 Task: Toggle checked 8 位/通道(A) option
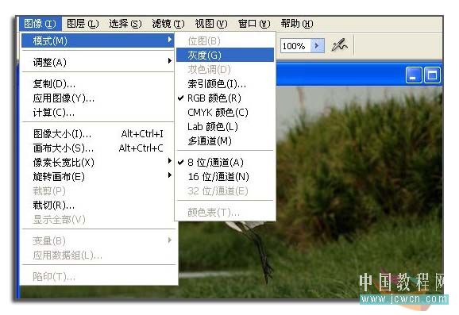225,163
